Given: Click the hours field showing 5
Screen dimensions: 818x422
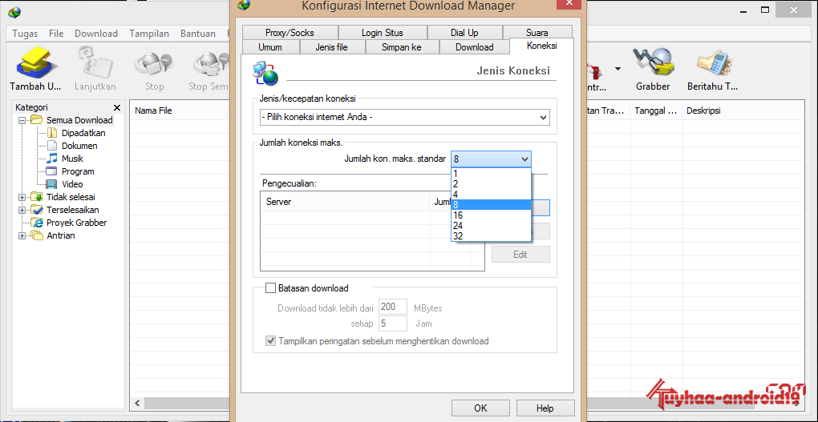Looking at the screenshot, I should (x=392, y=323).
